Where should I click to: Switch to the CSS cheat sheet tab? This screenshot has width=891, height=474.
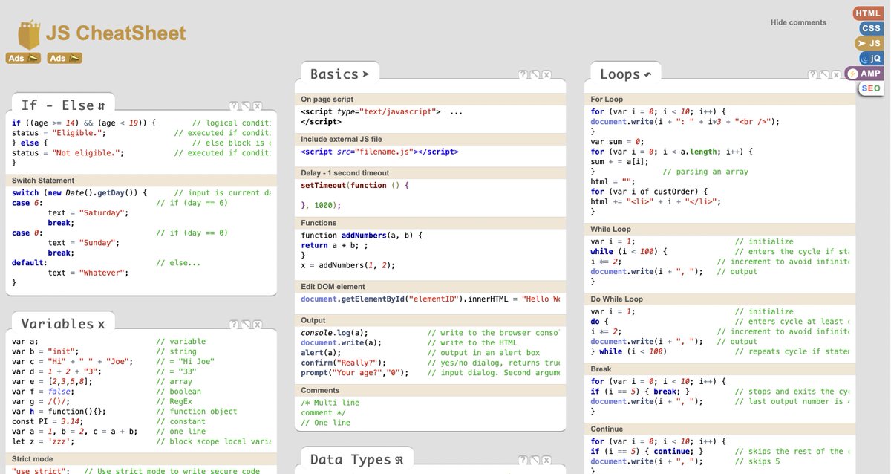coord(870,28)
